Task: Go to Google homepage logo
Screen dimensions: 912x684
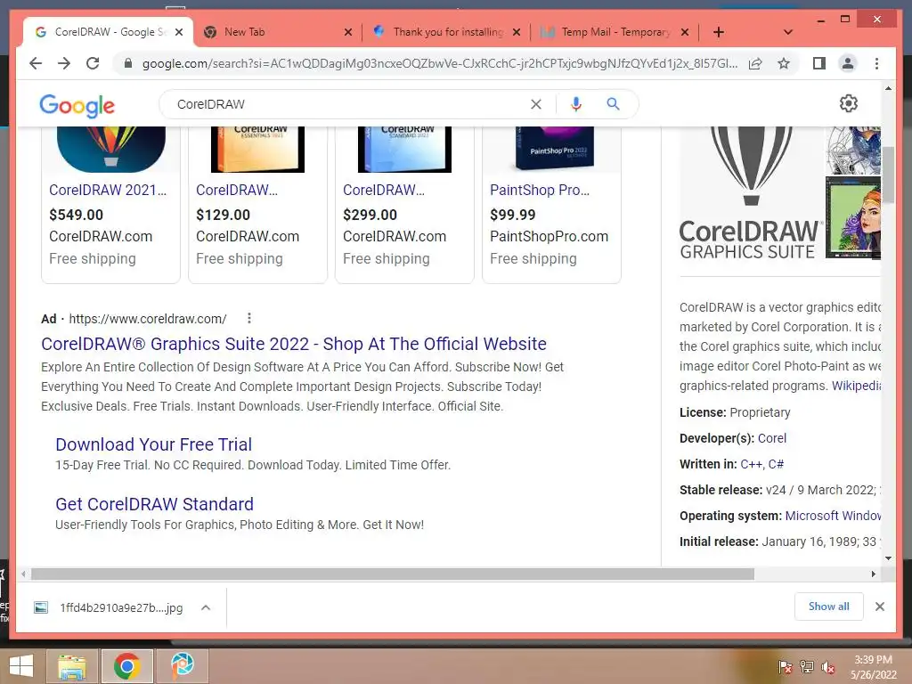Action: (x=77, y=106)
